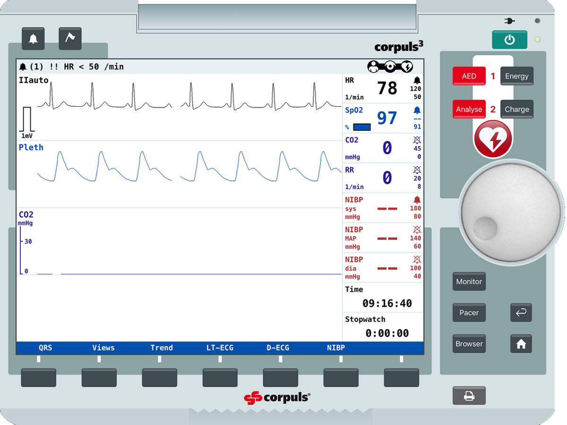Click the Stopwatch timer field
The height and width of the screenshot is (425, 567).
coord(383,327)
